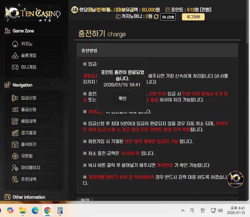The height and width of the screenshot is (217, 250).
Task: Refresh casino money with circular arrows icon
Action: click(156, 16)
